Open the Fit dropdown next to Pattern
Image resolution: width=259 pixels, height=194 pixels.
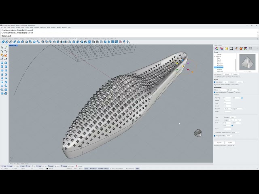coord(234,90)
